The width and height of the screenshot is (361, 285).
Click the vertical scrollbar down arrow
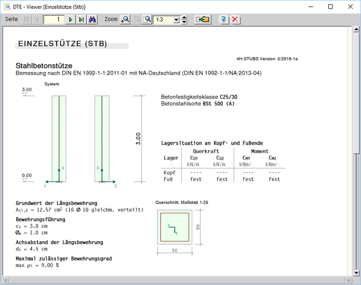[356, 272]
